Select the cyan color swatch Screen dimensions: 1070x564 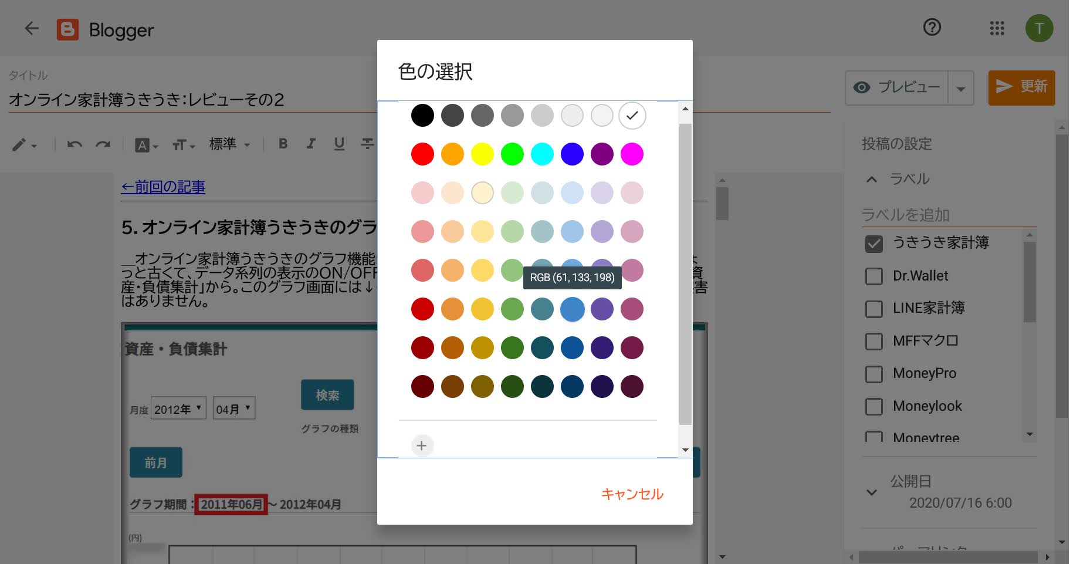pyautogui.click(x=542, y=154)
